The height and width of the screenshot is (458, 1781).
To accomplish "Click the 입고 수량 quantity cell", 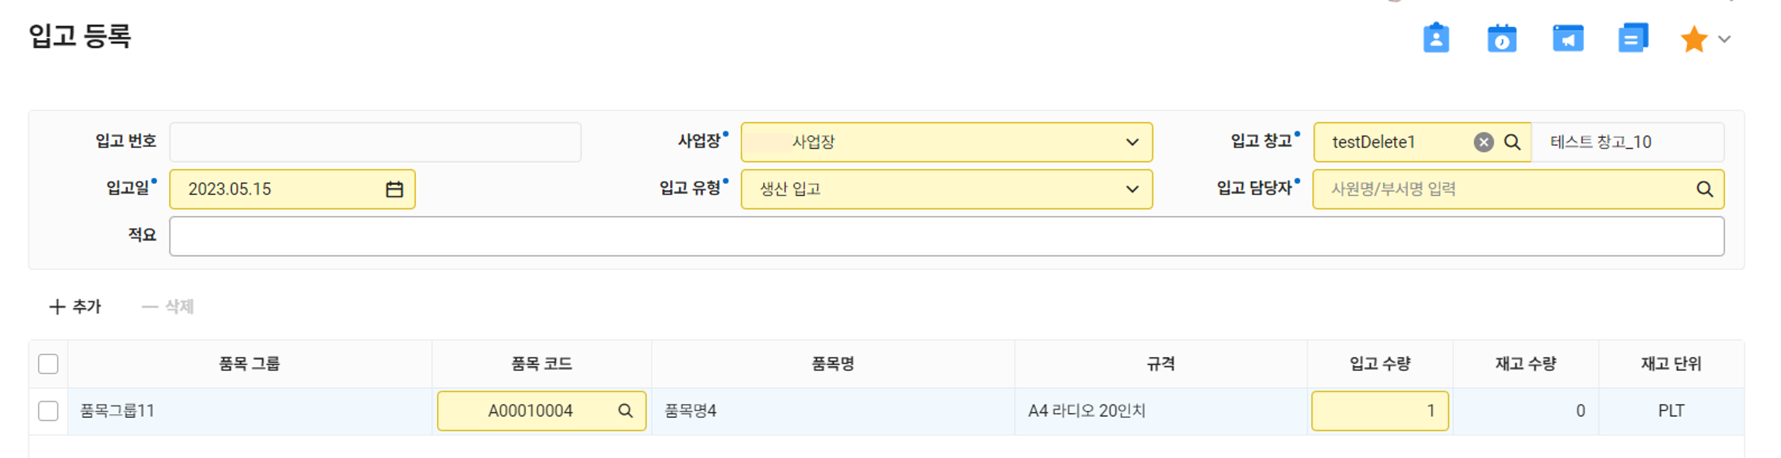I will pyautogui.click(x=1379, y=411).
